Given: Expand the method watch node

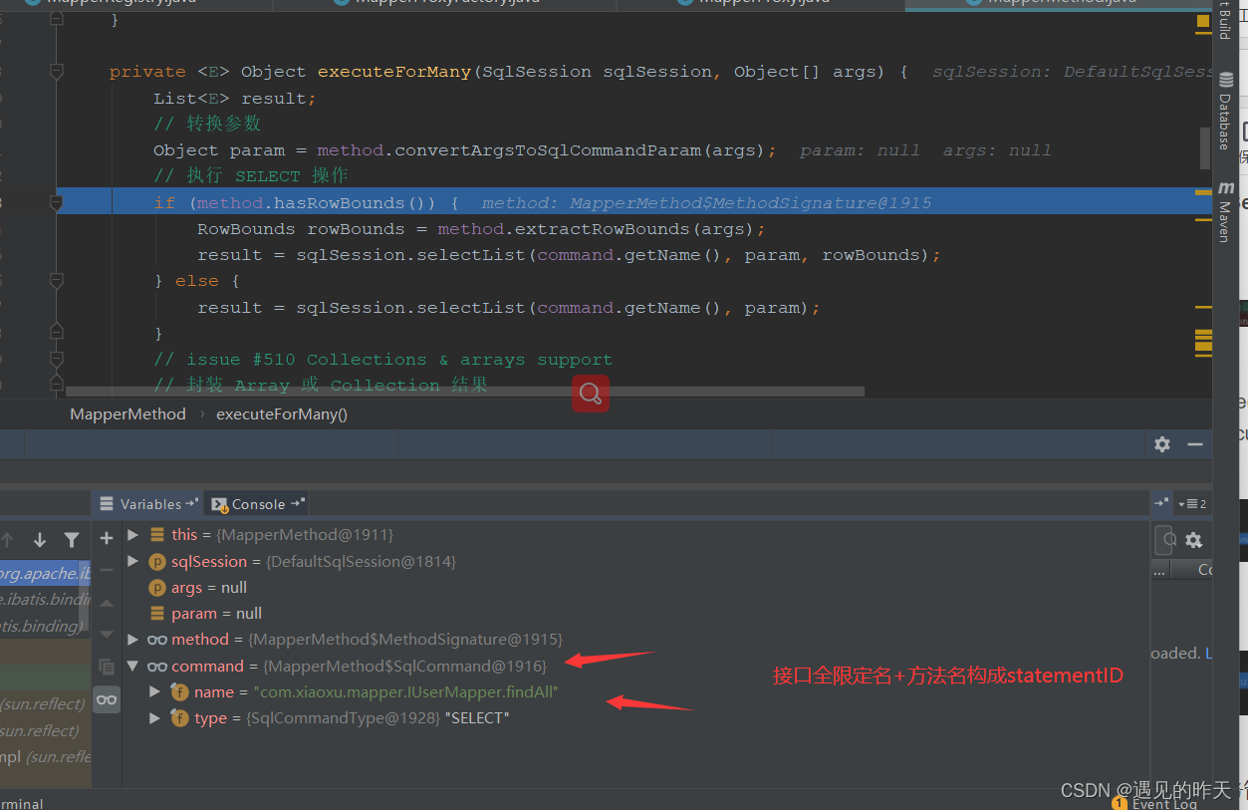Looking at the screenshot, I should (133, 640).
